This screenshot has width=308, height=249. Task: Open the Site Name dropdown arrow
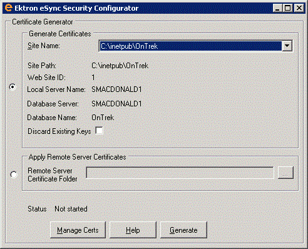click(x=287, y=46)
